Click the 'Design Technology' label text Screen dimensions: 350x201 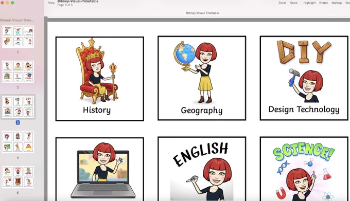coord(304,109)
